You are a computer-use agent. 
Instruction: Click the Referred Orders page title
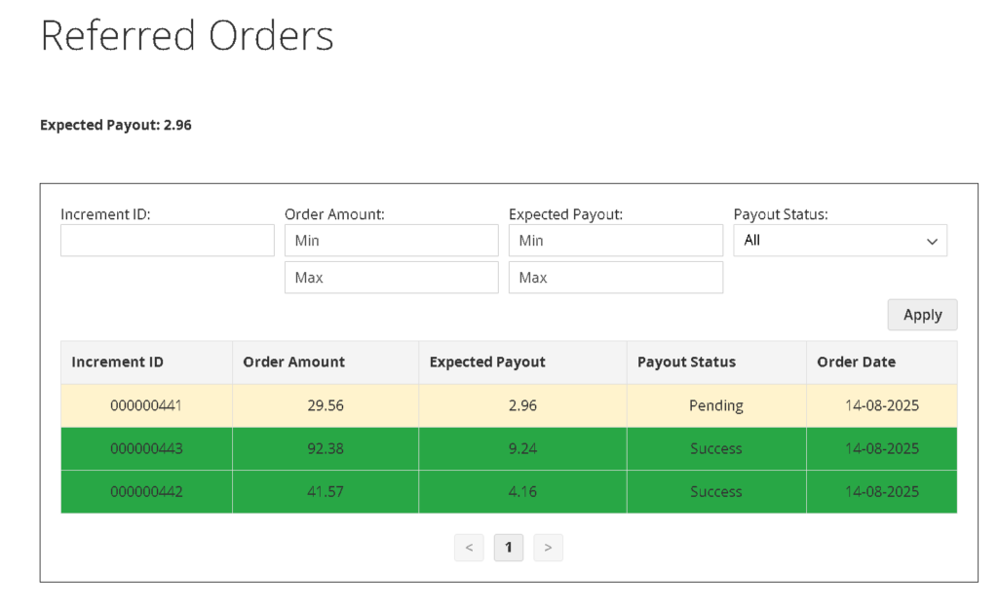pos(187,36)
